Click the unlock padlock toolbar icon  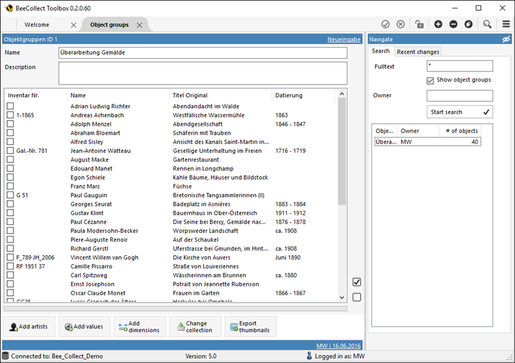(419, 25)
